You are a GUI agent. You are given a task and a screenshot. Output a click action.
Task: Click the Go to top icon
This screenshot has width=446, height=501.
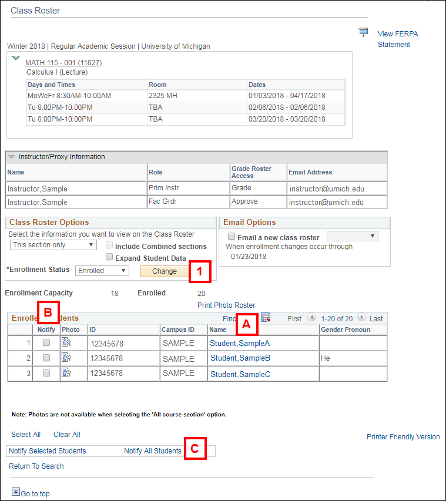click(x=15, y=492)
